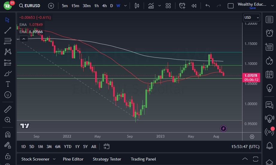
Task: Collapse the indicator legend chevron
Action: 24,38
